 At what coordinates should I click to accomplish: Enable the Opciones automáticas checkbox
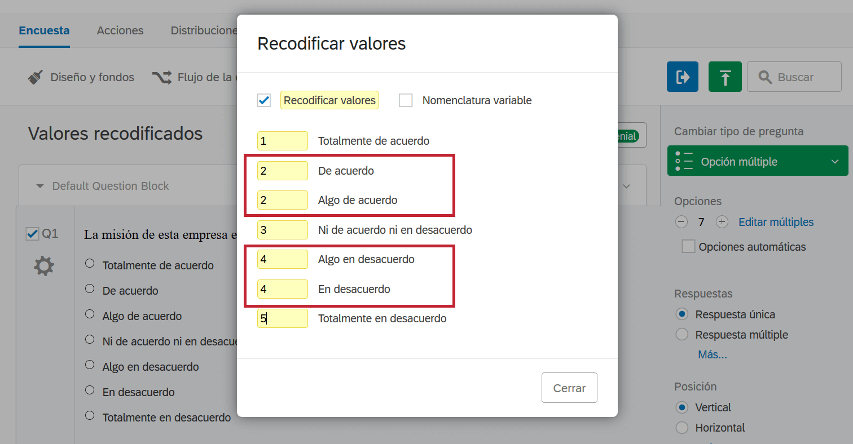pyautogui.click(x=687, y=246)
